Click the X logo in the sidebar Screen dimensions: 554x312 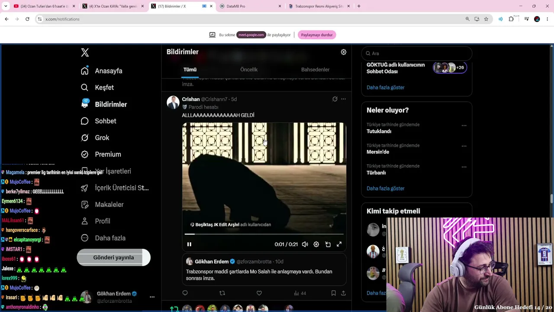85,52
